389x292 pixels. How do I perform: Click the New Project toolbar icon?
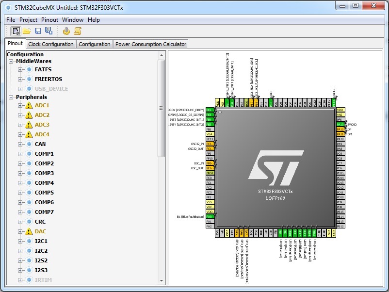[16, 31]
